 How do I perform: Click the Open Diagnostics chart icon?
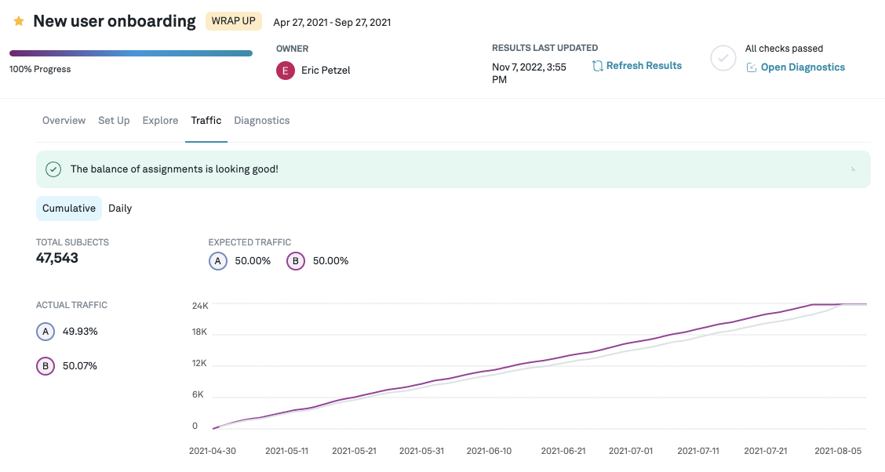pos(752,67)
